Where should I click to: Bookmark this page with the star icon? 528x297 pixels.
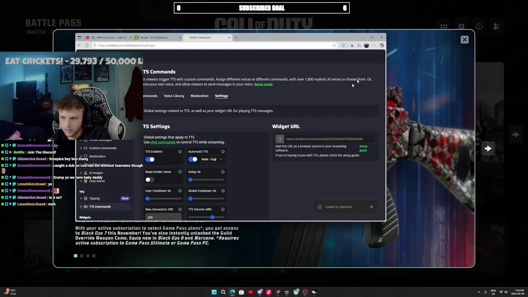pyautogui.click(x=334, y=45)
